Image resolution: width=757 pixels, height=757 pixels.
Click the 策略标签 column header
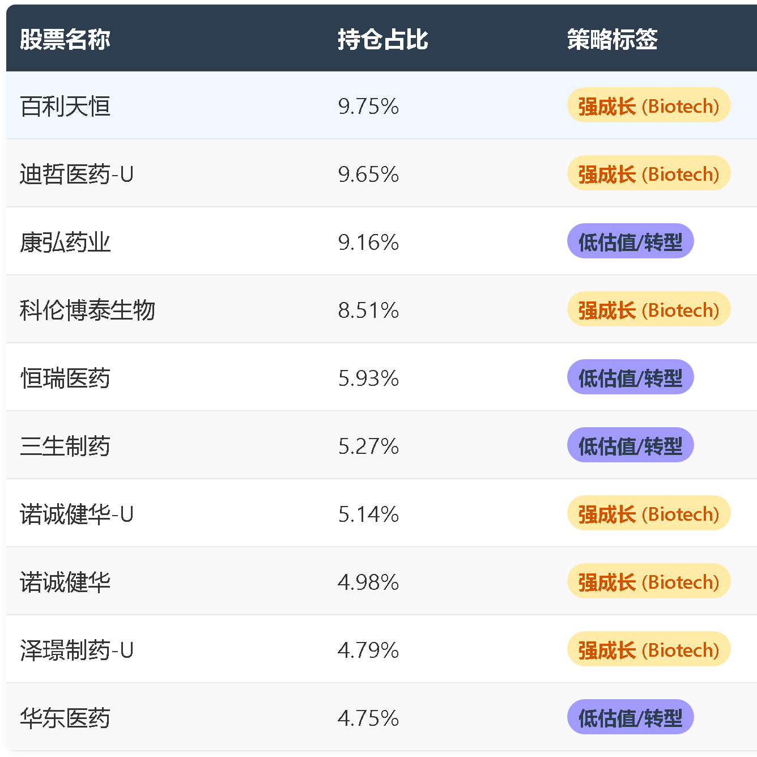coord(612,39)
